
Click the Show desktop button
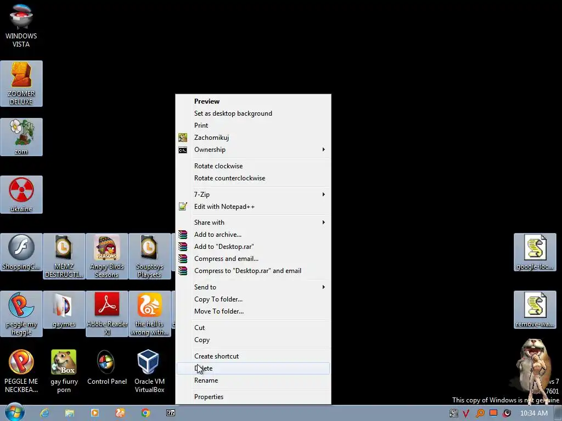(x=558, y=413)
